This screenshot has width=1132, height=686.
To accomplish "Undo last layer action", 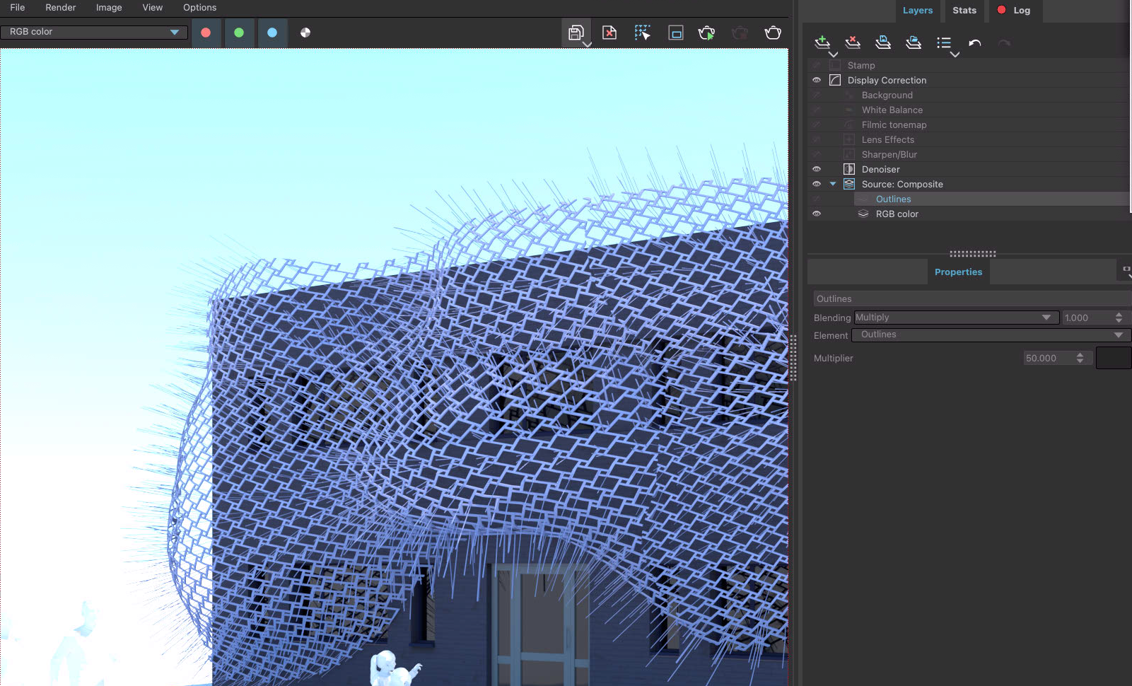I will (975, 42).
